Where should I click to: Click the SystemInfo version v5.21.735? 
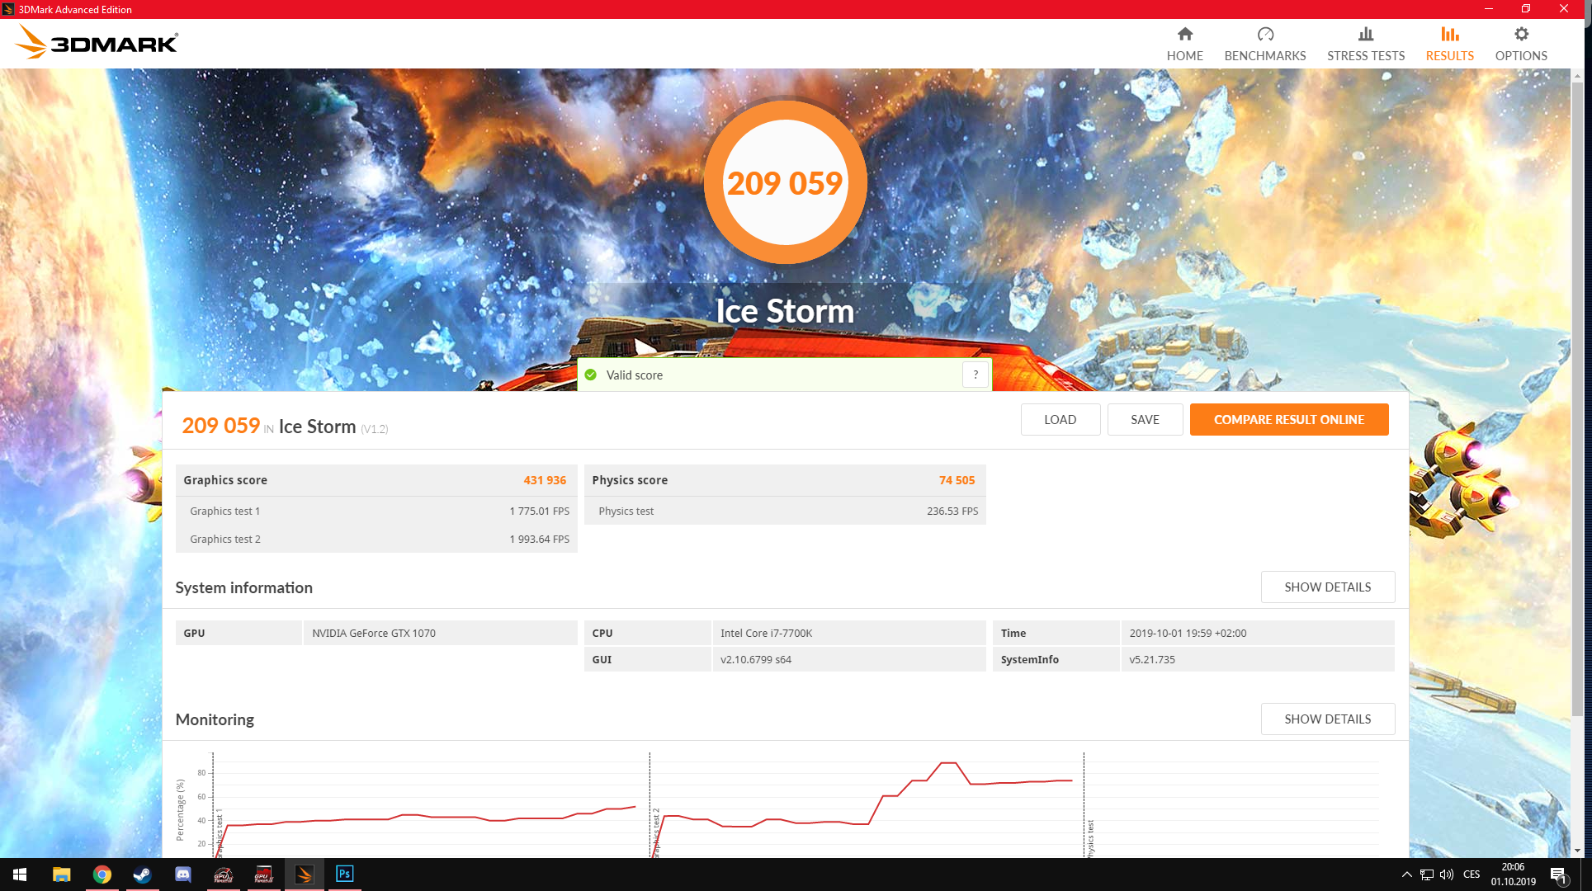(x=1151, y=659)
